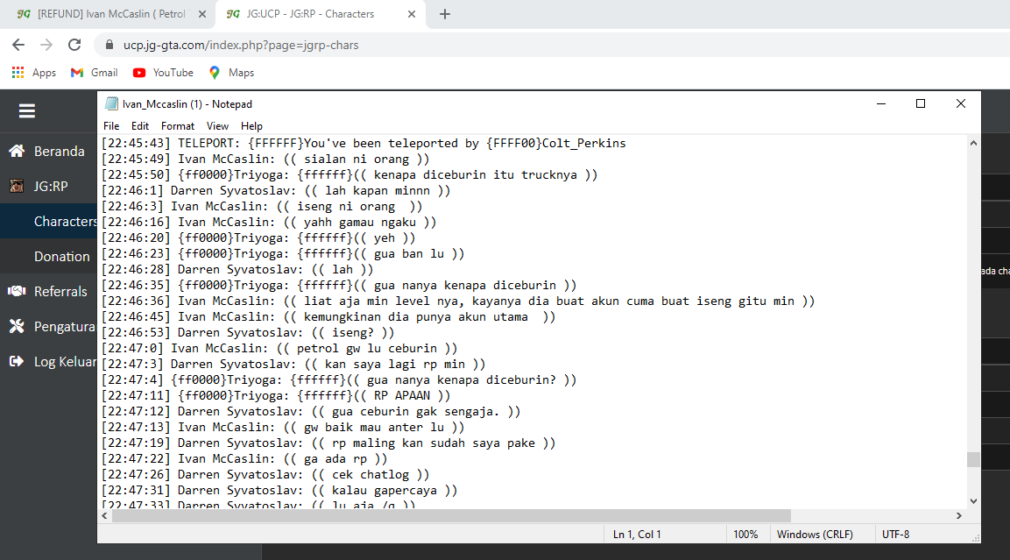Open Notepad View menu
1010x560 pixels.
[x=217, y=126]
